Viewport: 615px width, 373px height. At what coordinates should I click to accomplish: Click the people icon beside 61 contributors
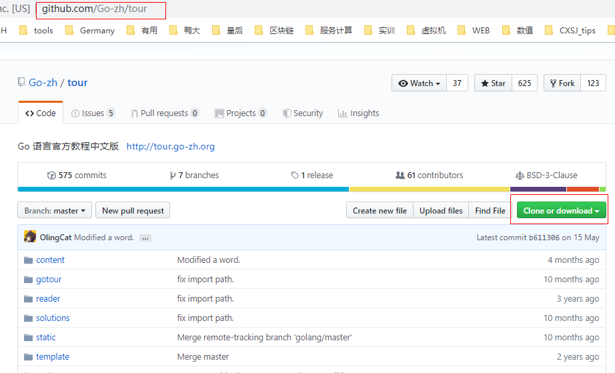400,175
